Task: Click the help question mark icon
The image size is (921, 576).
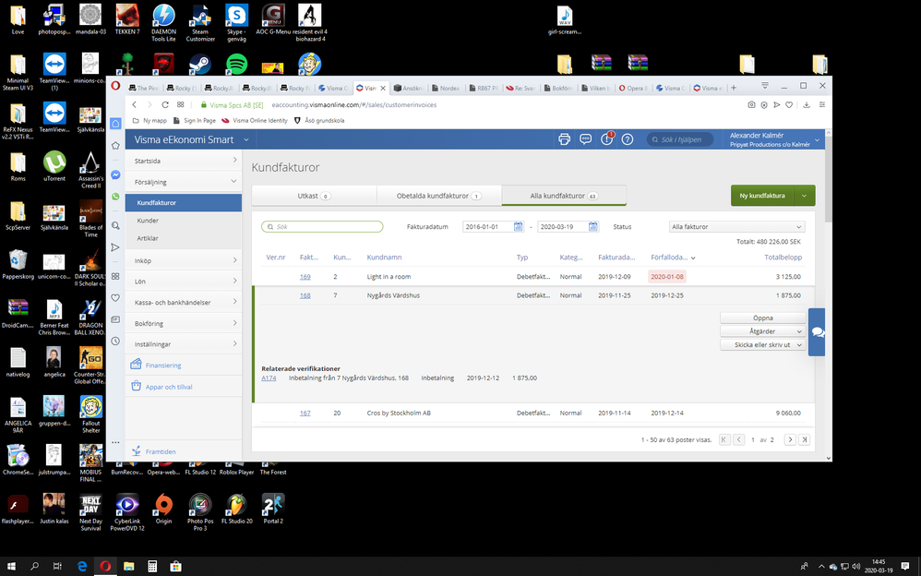Action: pyautogui.click(x=628, y=139)
